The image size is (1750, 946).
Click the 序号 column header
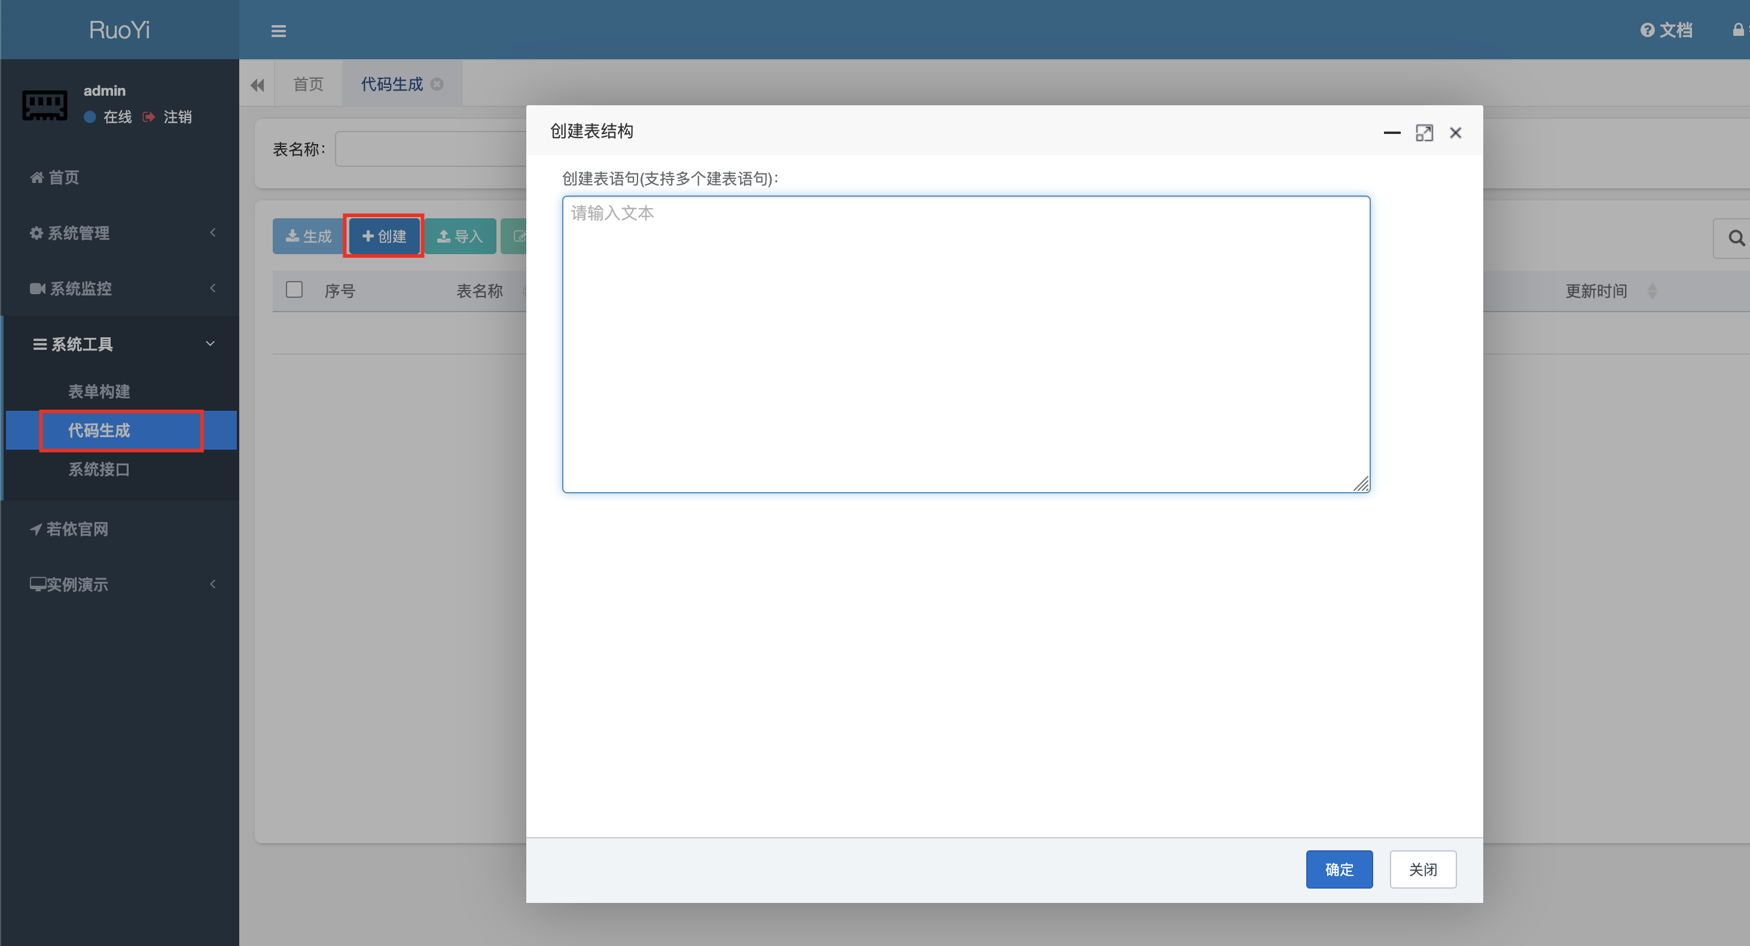coord(340,291)
